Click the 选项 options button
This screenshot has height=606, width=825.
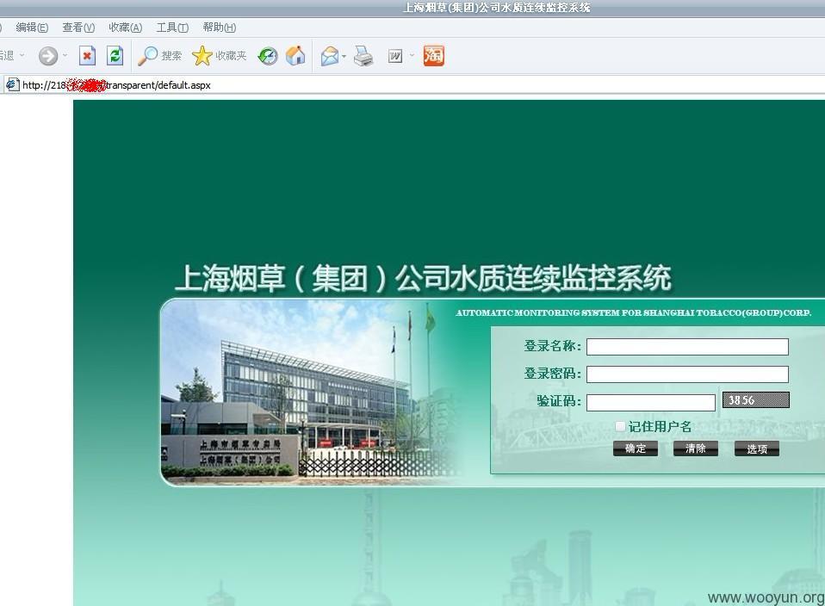[x=757, y=448]
